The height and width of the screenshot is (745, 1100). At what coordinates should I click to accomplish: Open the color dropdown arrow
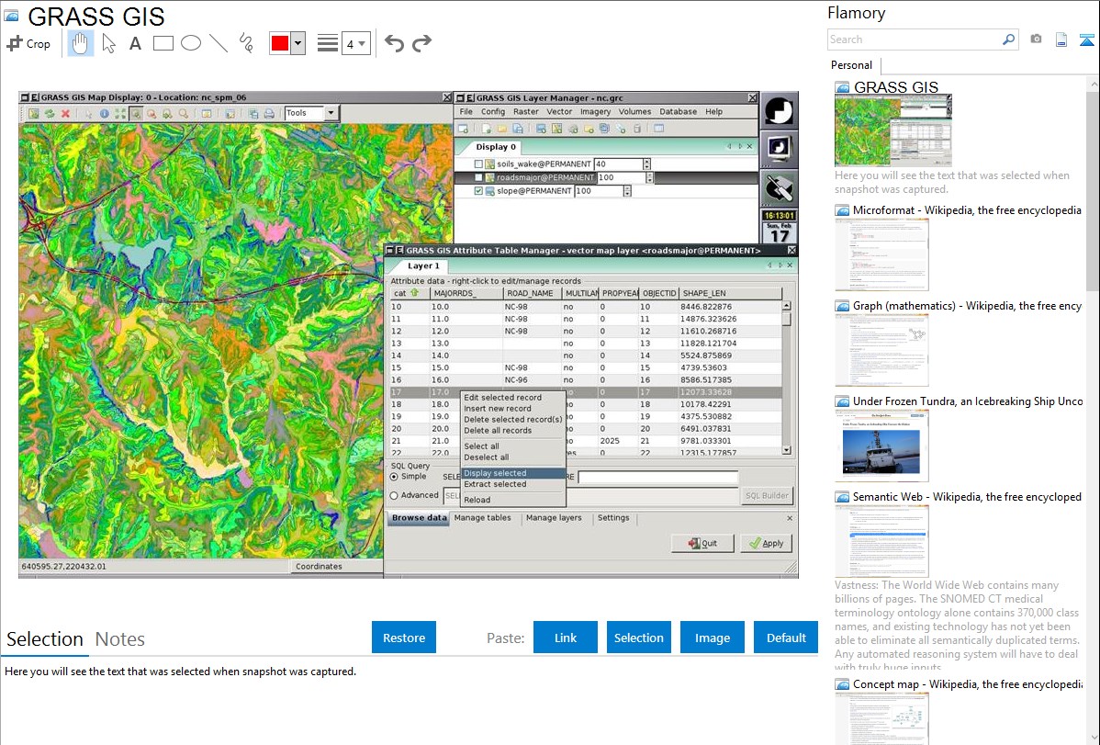[x=297, y=43]
